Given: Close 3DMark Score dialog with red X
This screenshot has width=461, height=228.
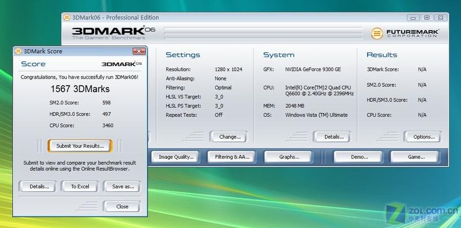Looking at the screenshot, I should [x=139, y=51].
